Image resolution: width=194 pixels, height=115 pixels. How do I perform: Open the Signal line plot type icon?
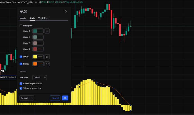tap(47, 64)
